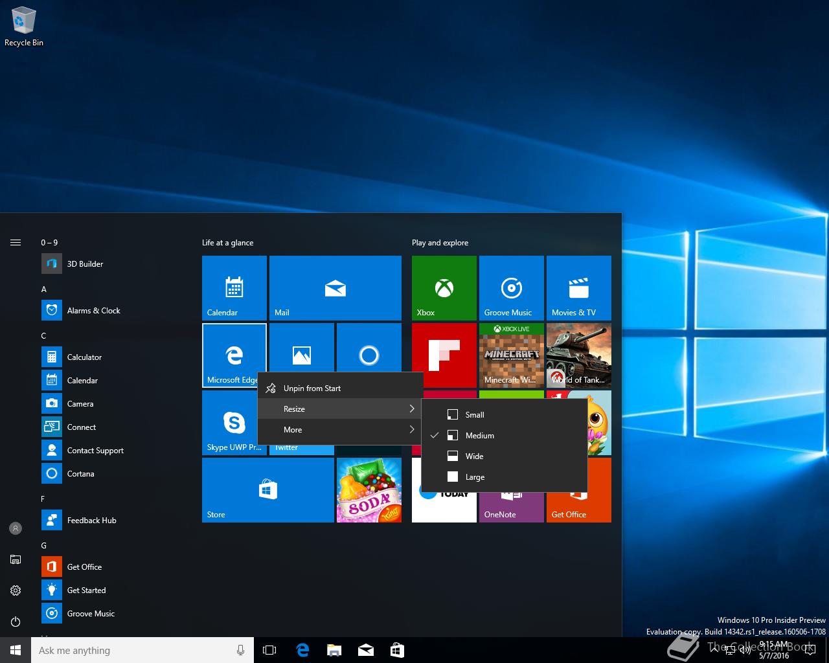Click the 0 – 9 letter header

[49, 243]
